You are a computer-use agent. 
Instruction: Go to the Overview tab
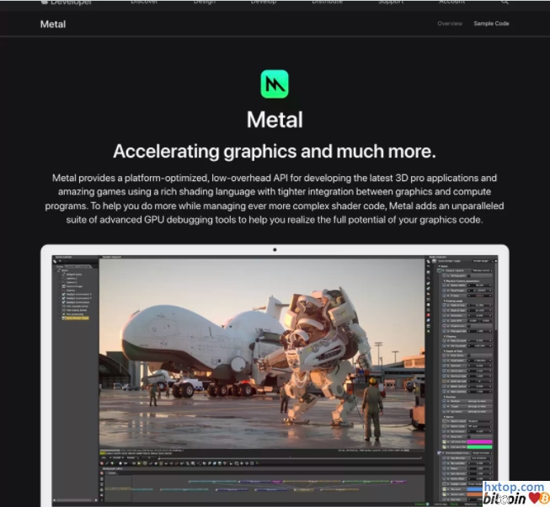click(x=450, y=24)
